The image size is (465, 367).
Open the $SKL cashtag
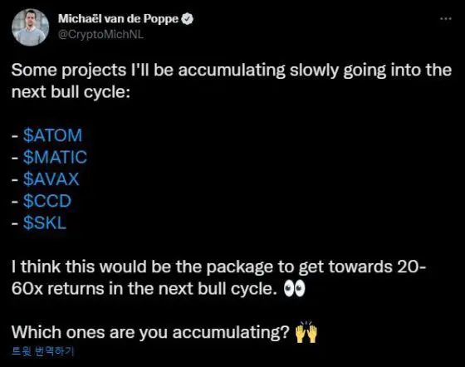coord(45,223)
